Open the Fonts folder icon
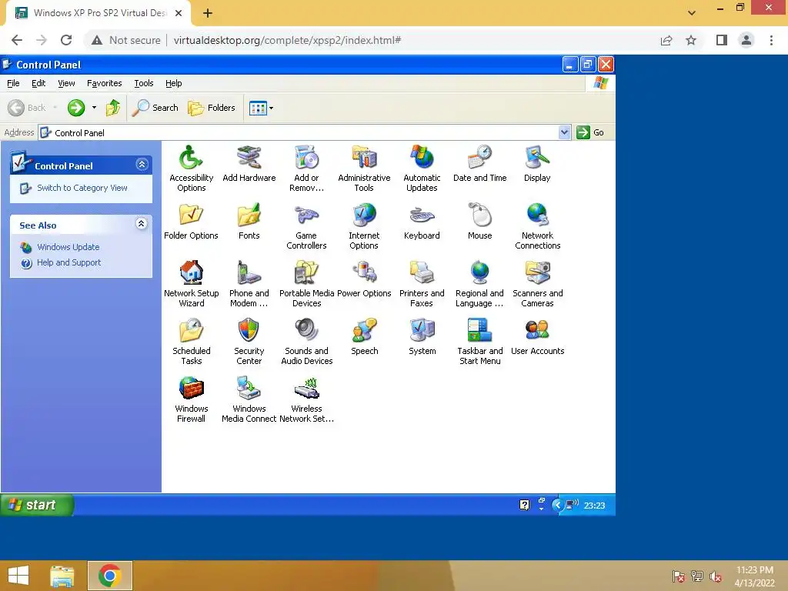Viewport: 788px width, 591px height. pos(249,215)
